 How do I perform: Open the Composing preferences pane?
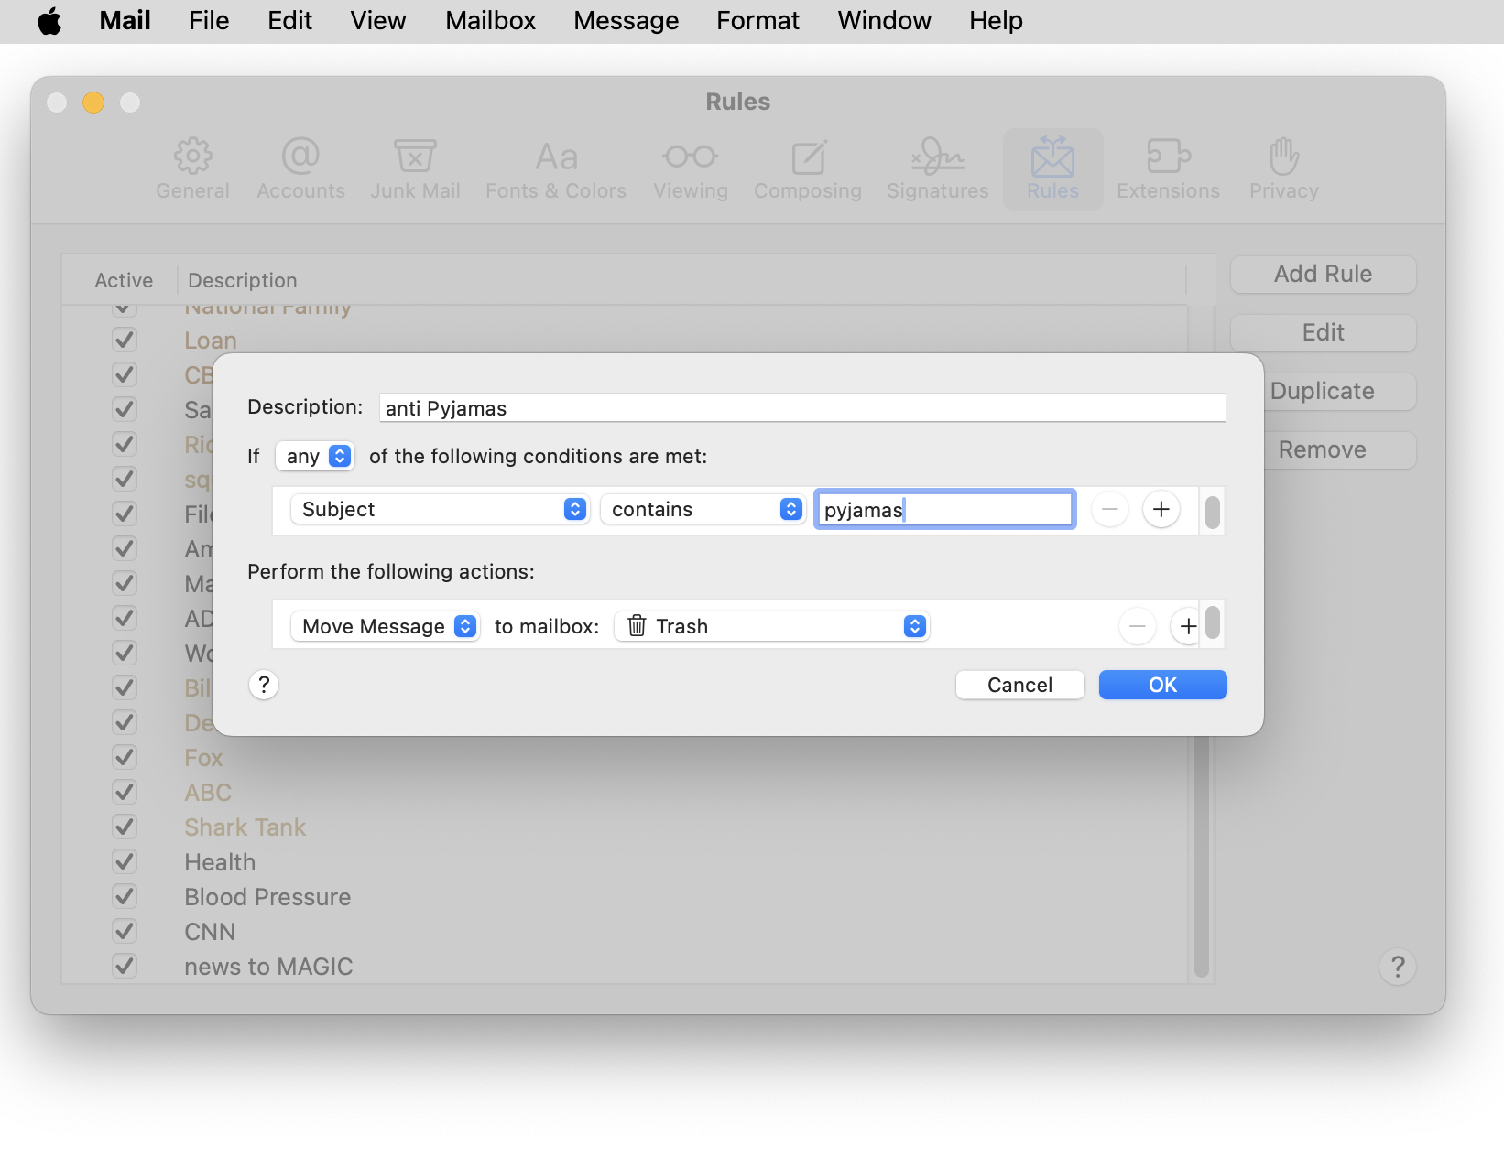808,169
